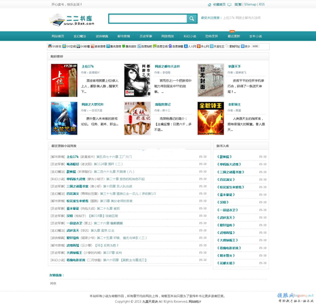Click the 网站统计 footer link

pos(195,302)
